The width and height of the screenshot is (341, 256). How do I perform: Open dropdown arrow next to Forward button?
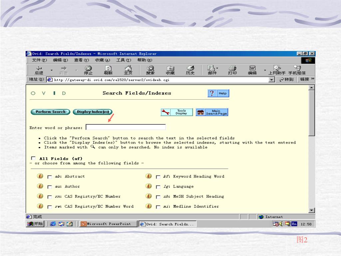[76, 70]
